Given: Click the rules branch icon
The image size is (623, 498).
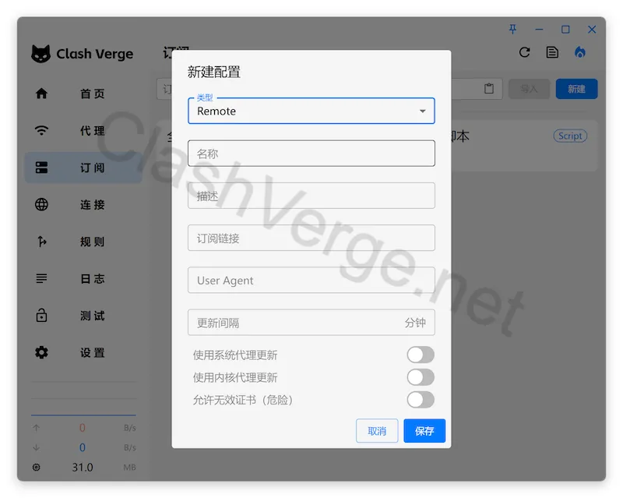Looking at the screenshot, I should (42, 242).
